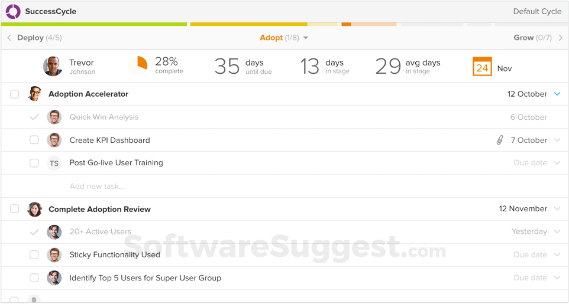Click the green Deploy progress bar segment
The image size is (569, 304).
(94, 24)
